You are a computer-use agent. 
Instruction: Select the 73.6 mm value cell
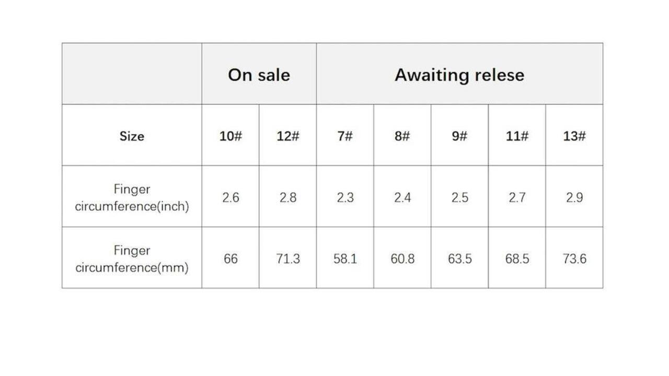pyautogui.click(x=574, y=258)
